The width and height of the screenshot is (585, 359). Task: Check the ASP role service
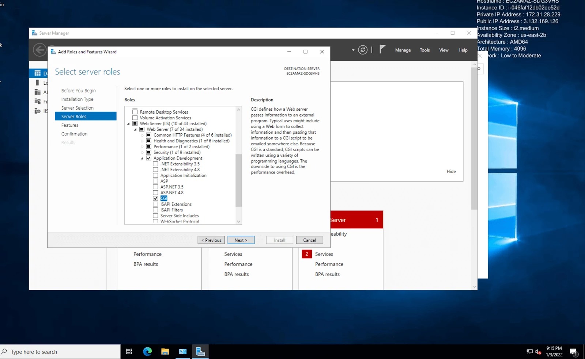coord(155,181)
